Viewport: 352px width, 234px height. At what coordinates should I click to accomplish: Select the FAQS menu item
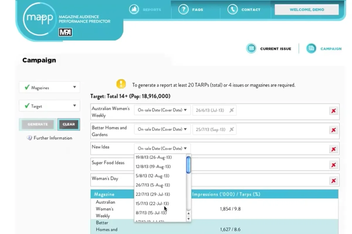pos(198,10)
